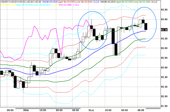
Task: Click the 92.00 price axis label
Action: coord(164,96)
